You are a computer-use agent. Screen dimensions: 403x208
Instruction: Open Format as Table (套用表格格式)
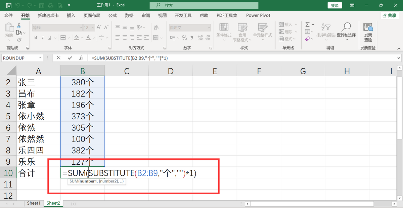[242, 32]
